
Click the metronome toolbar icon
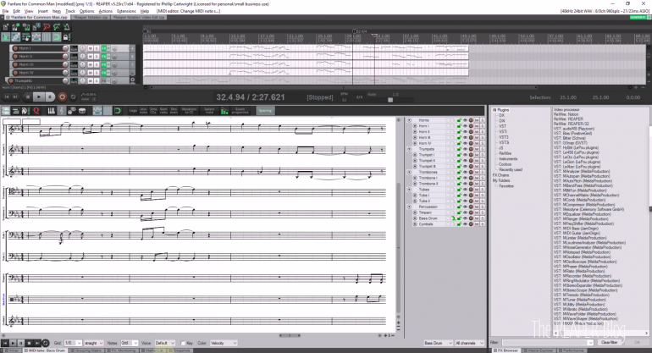coord(66,27)
